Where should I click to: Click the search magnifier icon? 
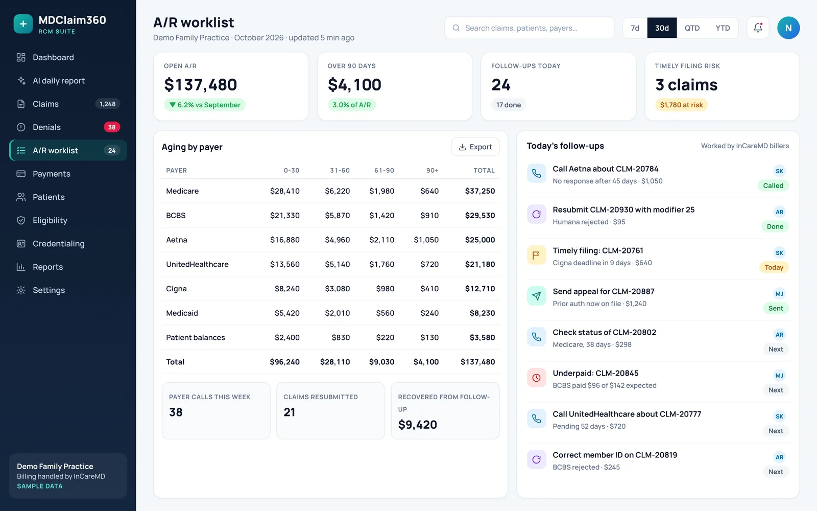[x=456, y=28]
